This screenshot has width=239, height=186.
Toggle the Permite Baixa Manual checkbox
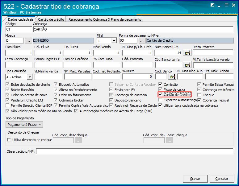coord(199,84)
